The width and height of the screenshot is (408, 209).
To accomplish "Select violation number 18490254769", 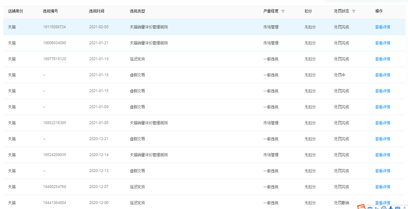I will (x=54, y=187).
